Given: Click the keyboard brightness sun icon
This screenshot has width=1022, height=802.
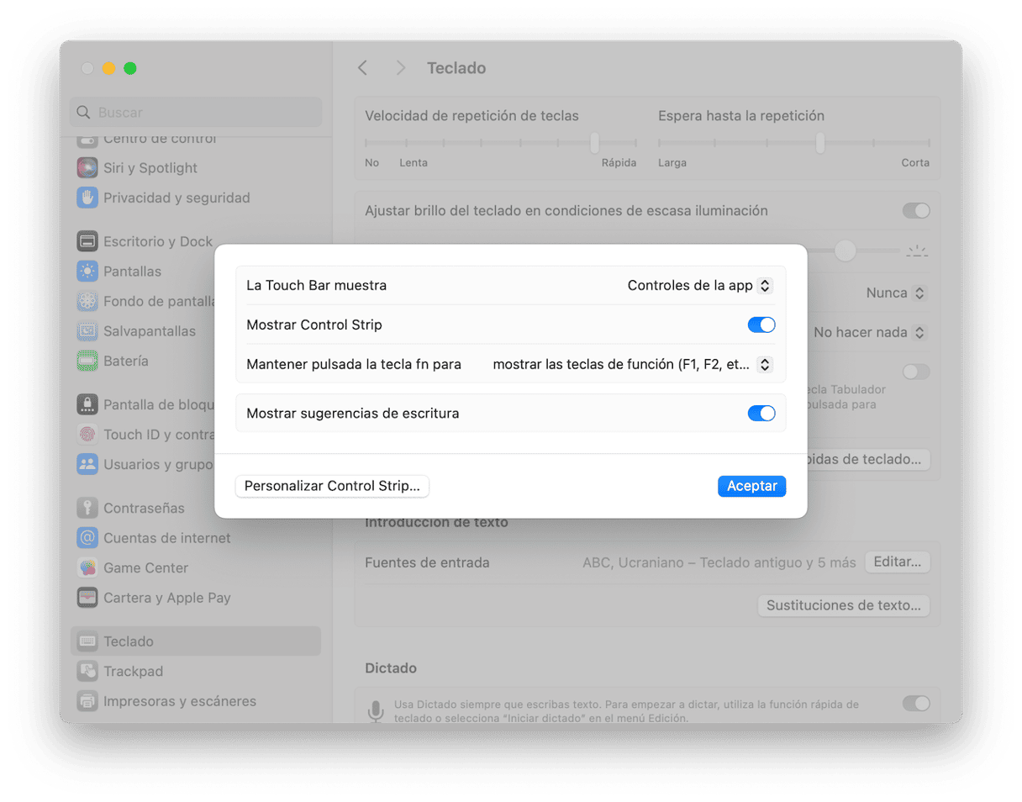Looking at the screenshot, I should click(917, 250).
